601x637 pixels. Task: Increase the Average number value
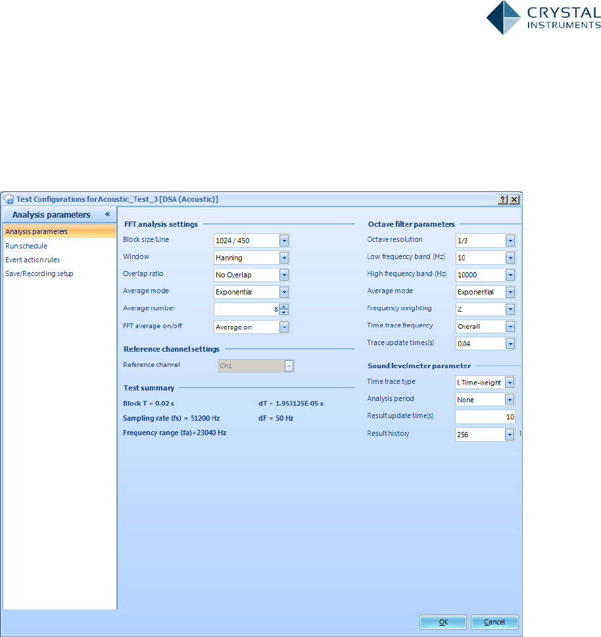coord(284,306)
